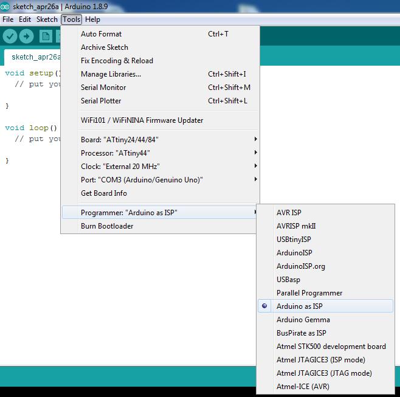This screenshot has height=397, width=400.
Task: Pick USBasp programmer
Action: coord(325,280)
